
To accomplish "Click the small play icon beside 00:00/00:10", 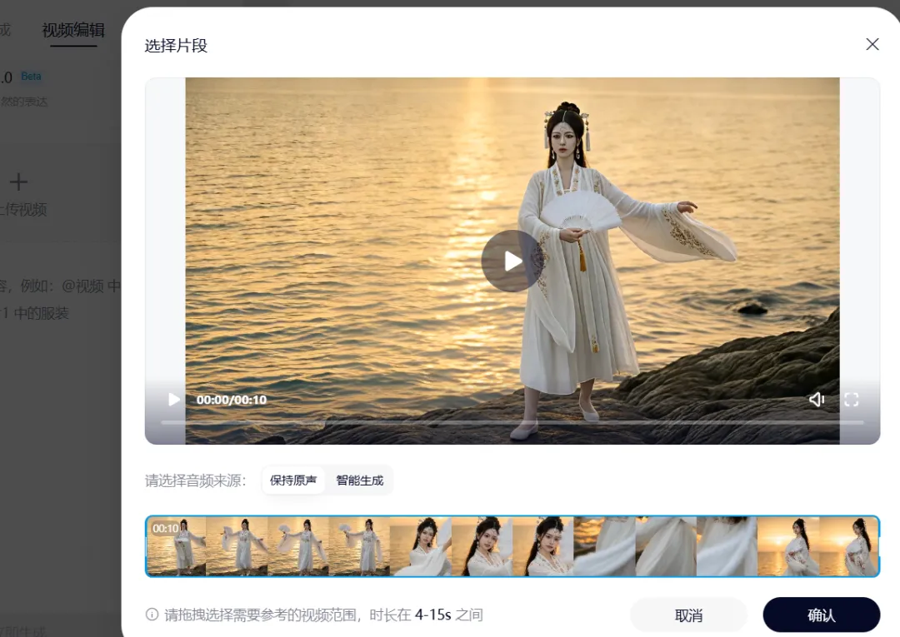I will point(173,400).
